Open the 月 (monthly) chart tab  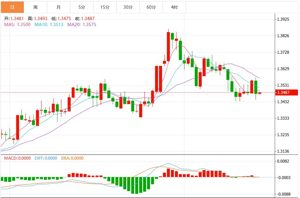click(58, 7)
